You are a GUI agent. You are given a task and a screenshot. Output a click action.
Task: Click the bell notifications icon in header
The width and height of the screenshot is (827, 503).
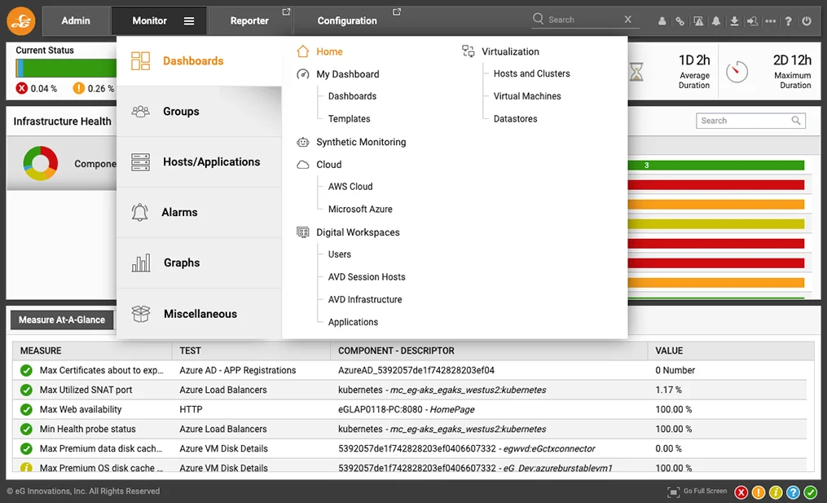715,21
